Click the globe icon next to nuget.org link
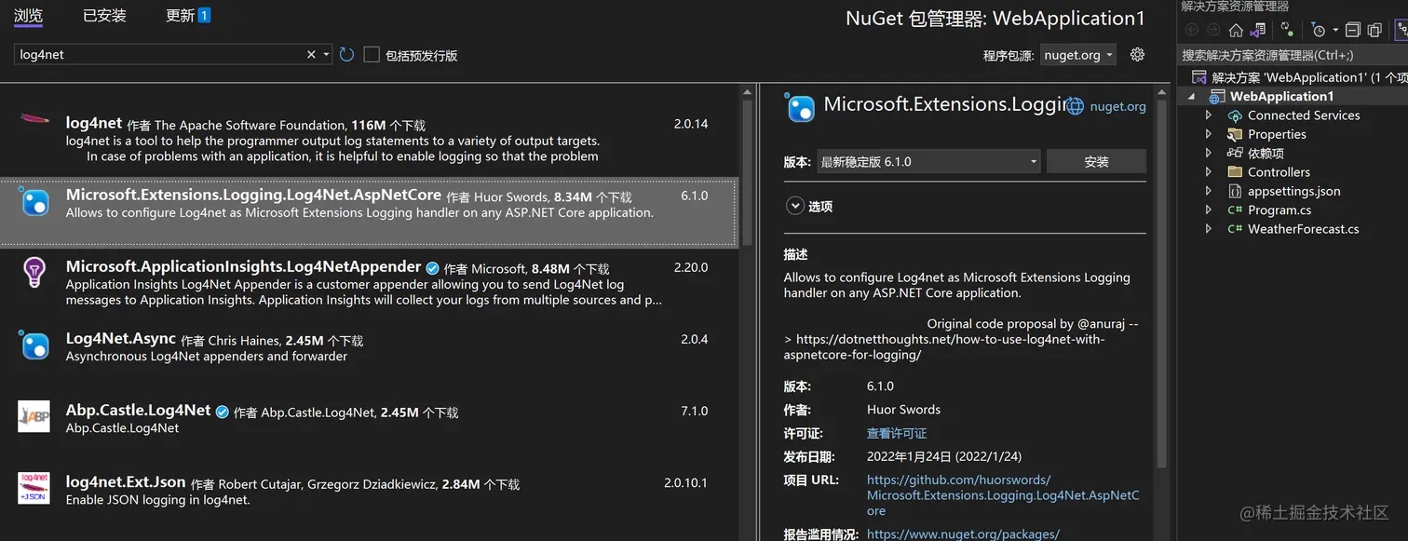This screenshot has width=1408, height=541. coord(1075,106)
